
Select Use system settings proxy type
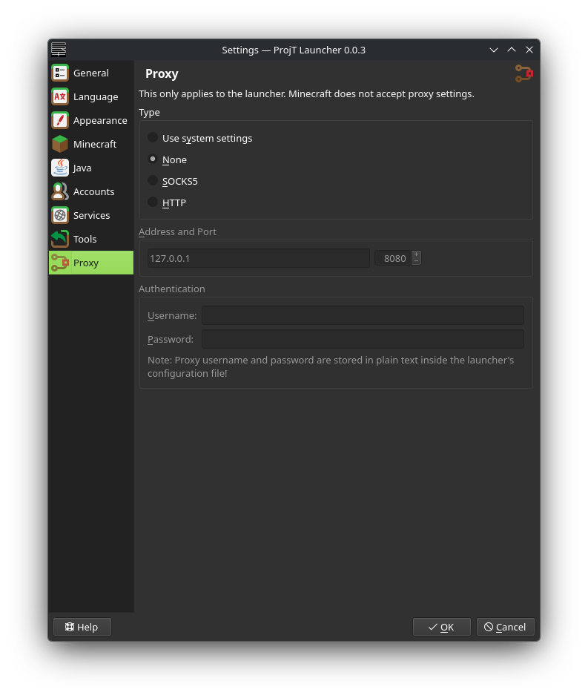(200, 138)
